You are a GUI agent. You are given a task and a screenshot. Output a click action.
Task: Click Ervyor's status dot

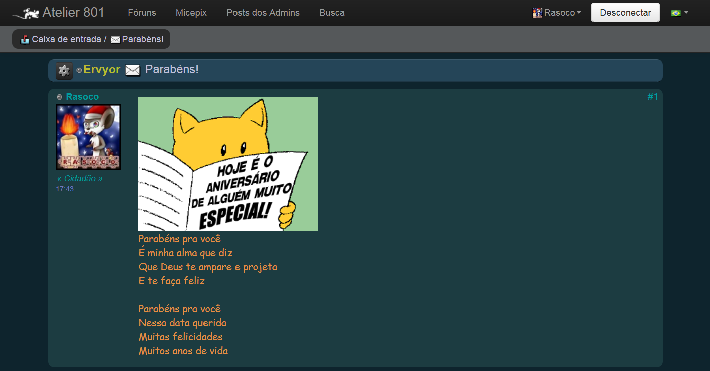(x=79, y=70)
